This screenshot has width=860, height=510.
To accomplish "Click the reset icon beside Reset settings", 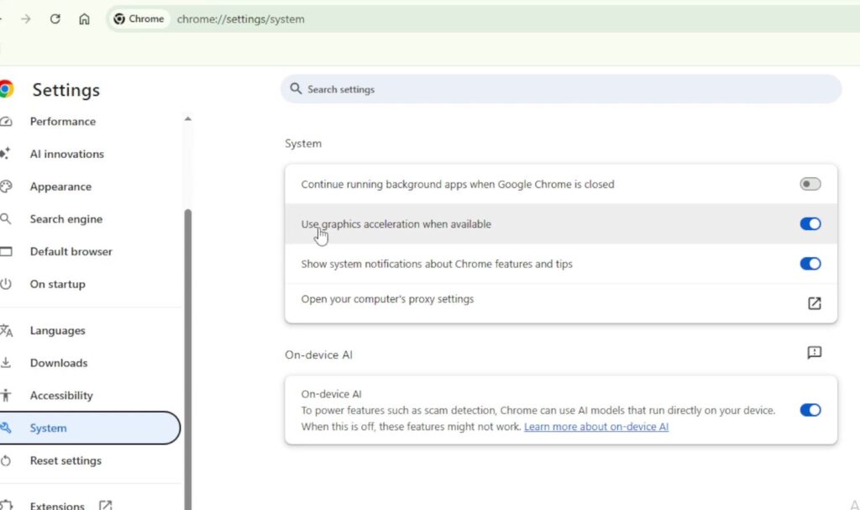I will coord(6,460).
